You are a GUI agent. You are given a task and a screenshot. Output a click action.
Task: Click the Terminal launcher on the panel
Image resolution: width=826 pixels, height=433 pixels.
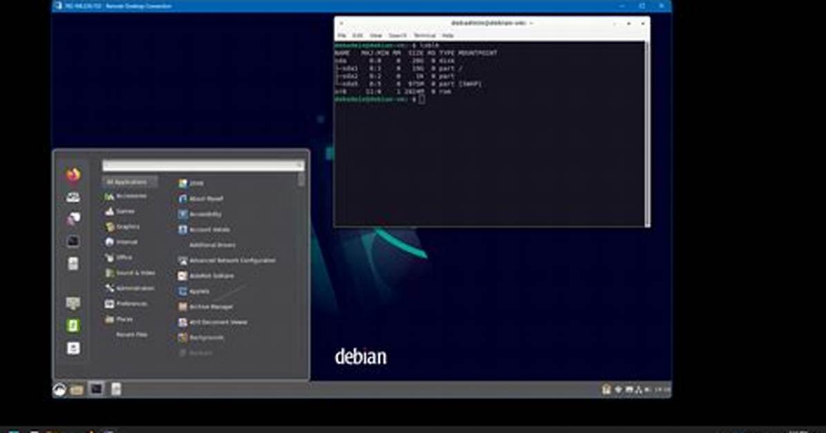96,389
